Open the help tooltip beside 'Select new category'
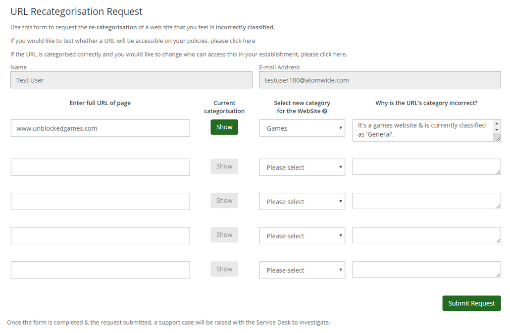This screenshot has width=510, height=333. coord(324,111)
